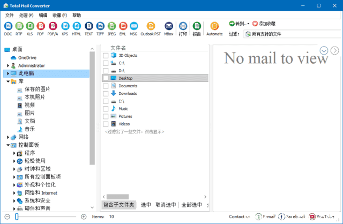
Task: Check the E:\ drive checkbox
Action: coord(106,101)
